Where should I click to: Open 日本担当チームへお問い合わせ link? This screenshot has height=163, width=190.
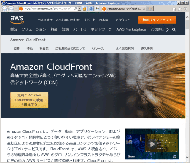click(59, 20)
